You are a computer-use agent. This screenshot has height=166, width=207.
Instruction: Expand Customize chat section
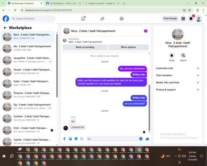pos(178,68)
